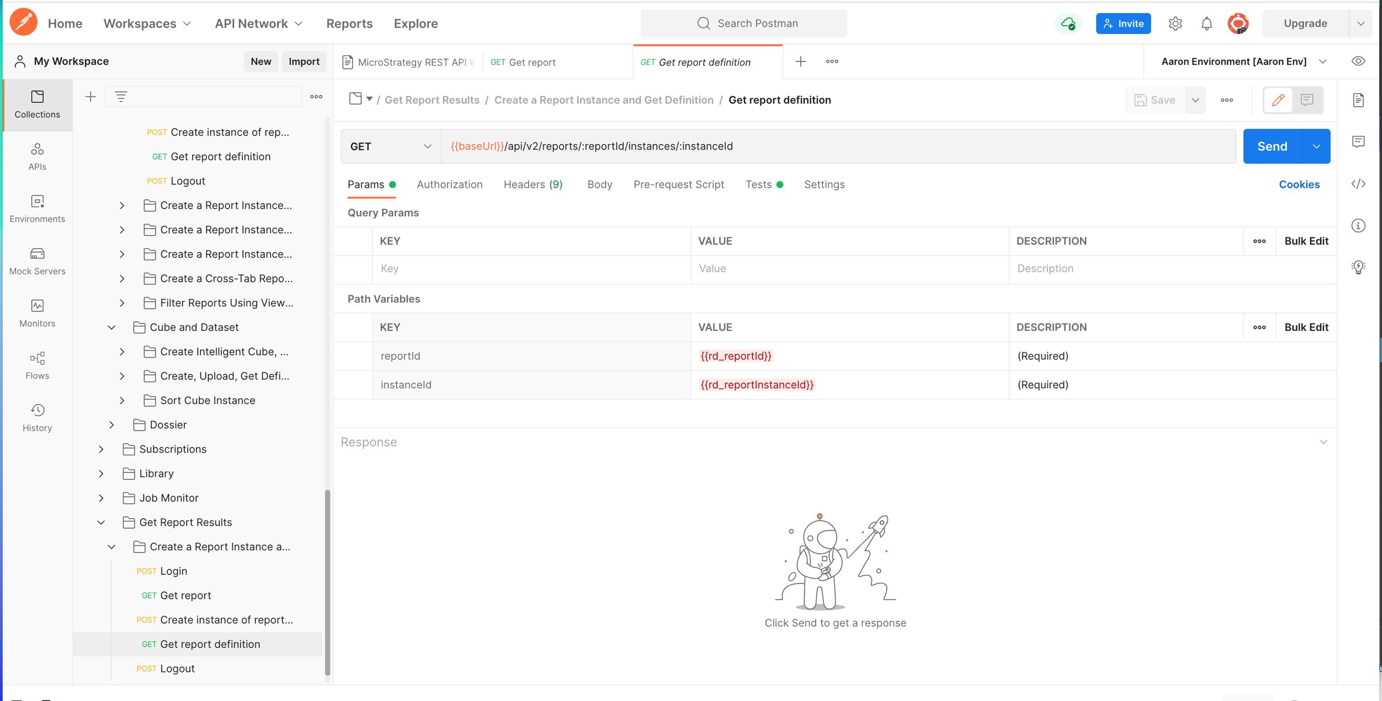Image resolution: width=1382 pixels, height=701 pixels.
Task: Open the Cookies manager
Action: pos(1299,184)
